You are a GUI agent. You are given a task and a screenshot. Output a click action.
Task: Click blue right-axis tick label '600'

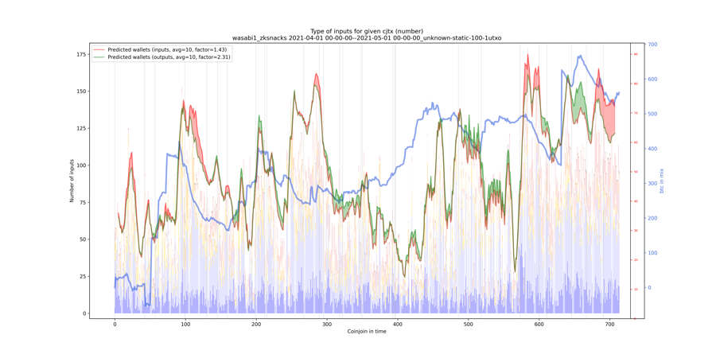click(x=651, y=79)
